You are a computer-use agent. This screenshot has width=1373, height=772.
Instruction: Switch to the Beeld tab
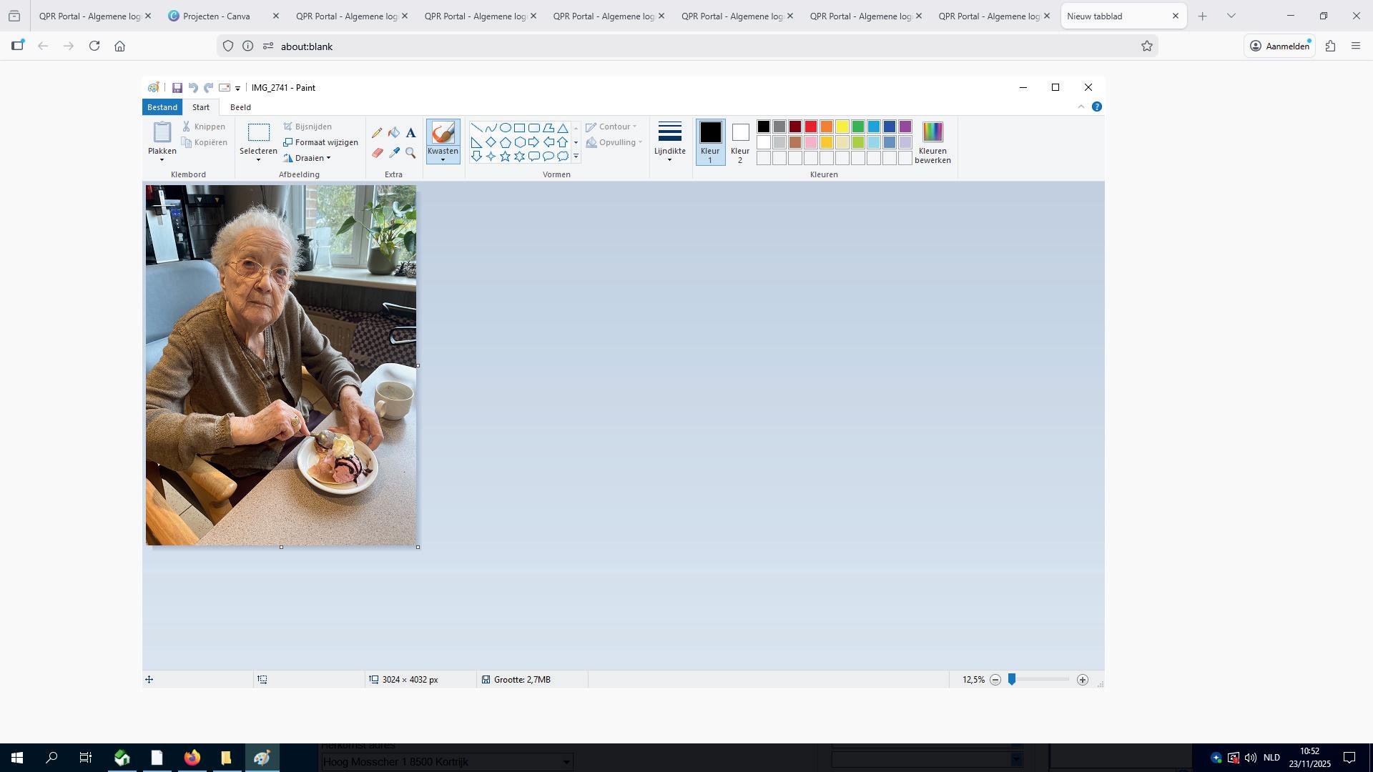240,107
